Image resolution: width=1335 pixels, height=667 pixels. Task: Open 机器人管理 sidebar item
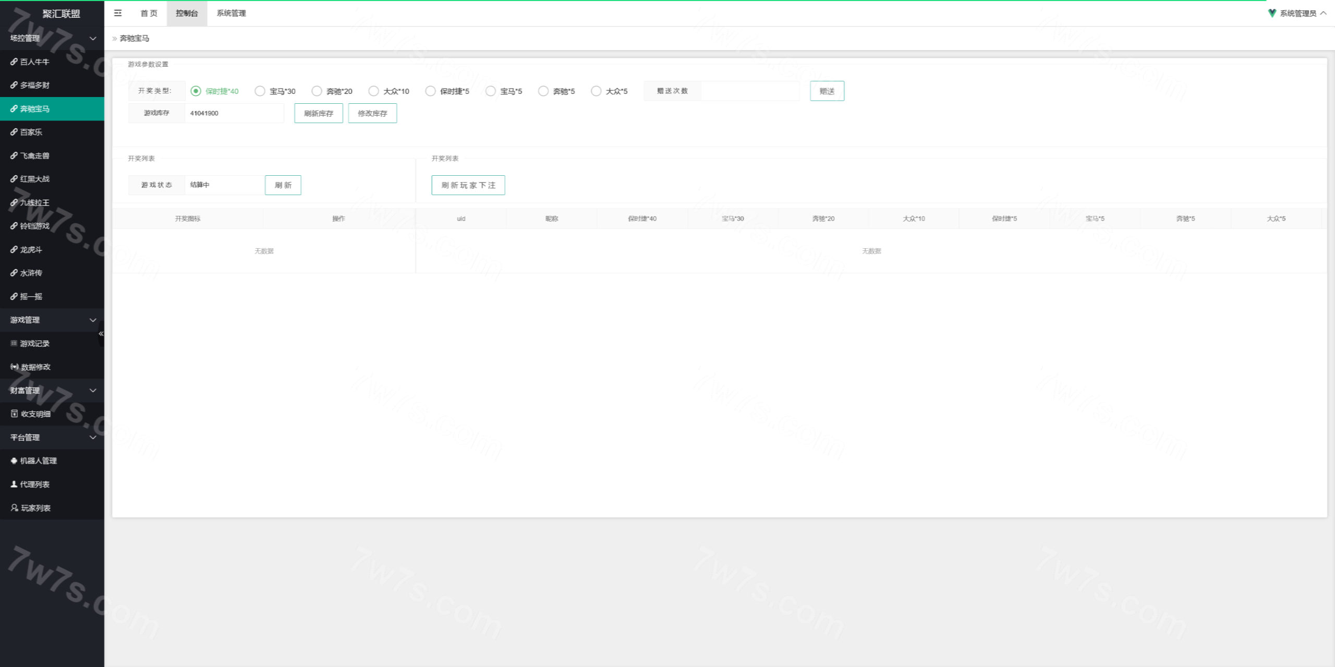tap(38, 460)
